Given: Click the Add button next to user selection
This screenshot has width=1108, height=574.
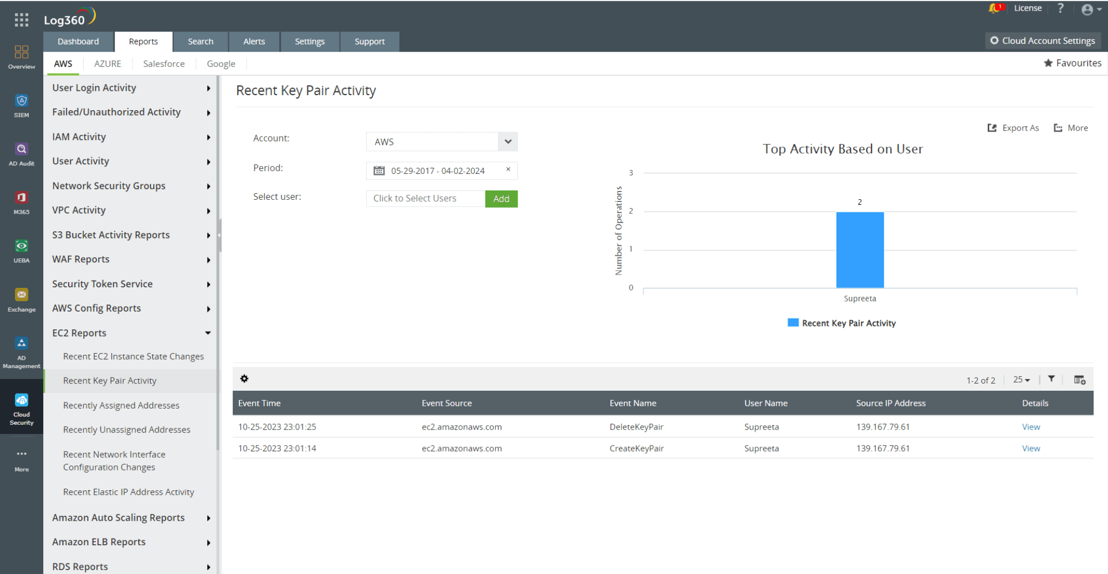Looking at the screenshot, I should pos(501,198).
